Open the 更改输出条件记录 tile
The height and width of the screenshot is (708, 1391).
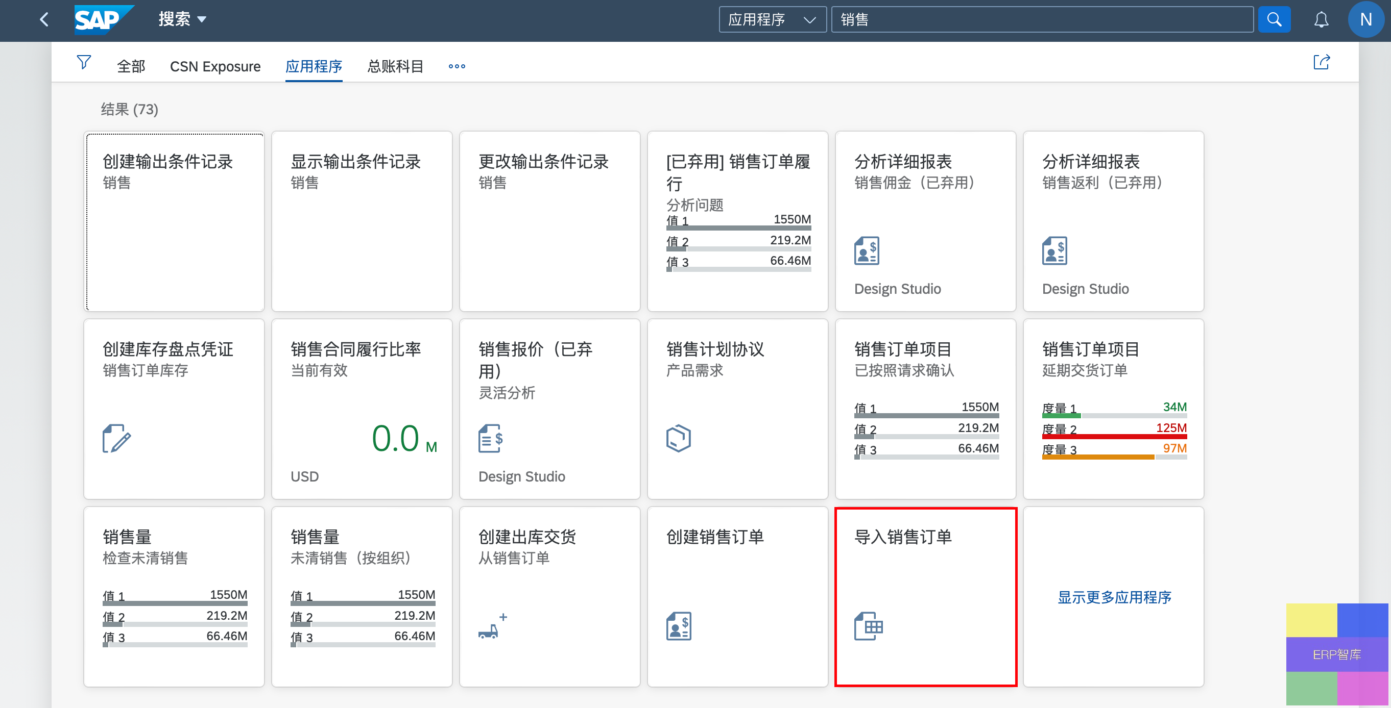549,221
